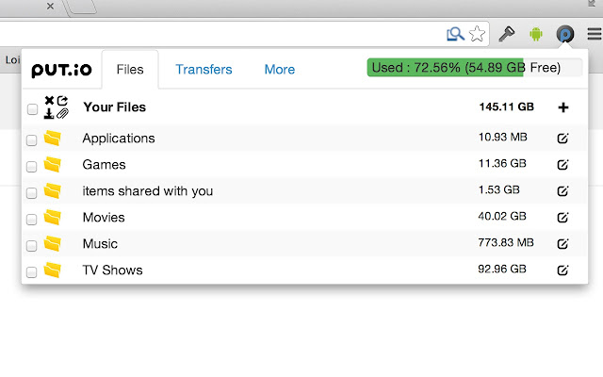Click the download icon beside Your Files

(49, 114)
